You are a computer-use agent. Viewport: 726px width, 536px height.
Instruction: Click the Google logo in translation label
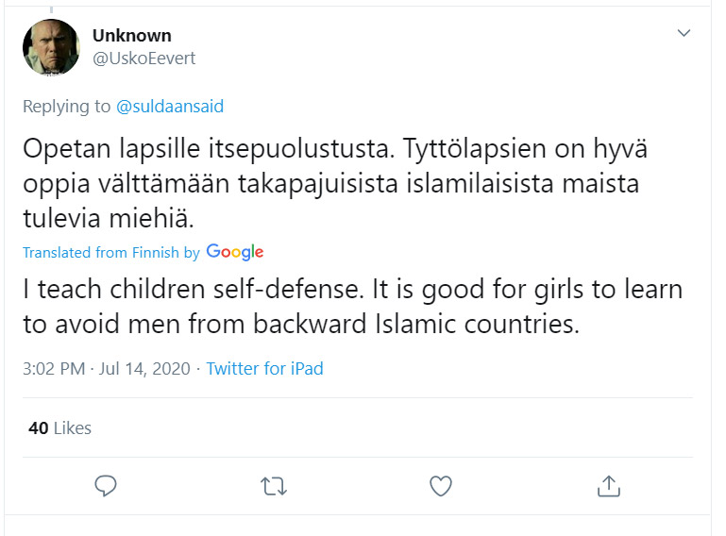point(234,252)
